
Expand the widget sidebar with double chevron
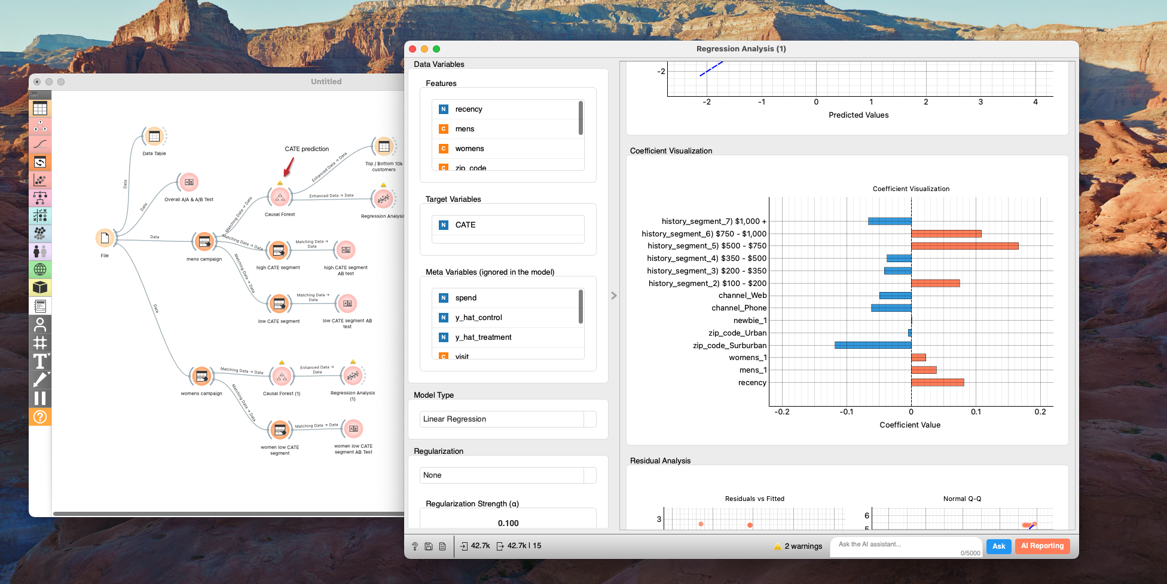pyautogui.click(x=35, y=94)
